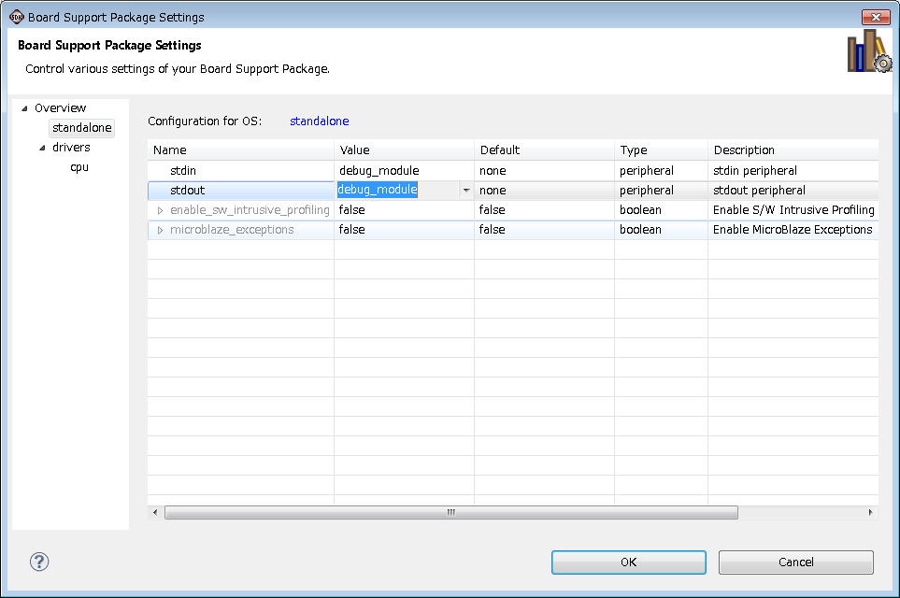Expand the microblaze_exceptions row
The width and height of the screenshot is (900, 598).
(160, 230)
